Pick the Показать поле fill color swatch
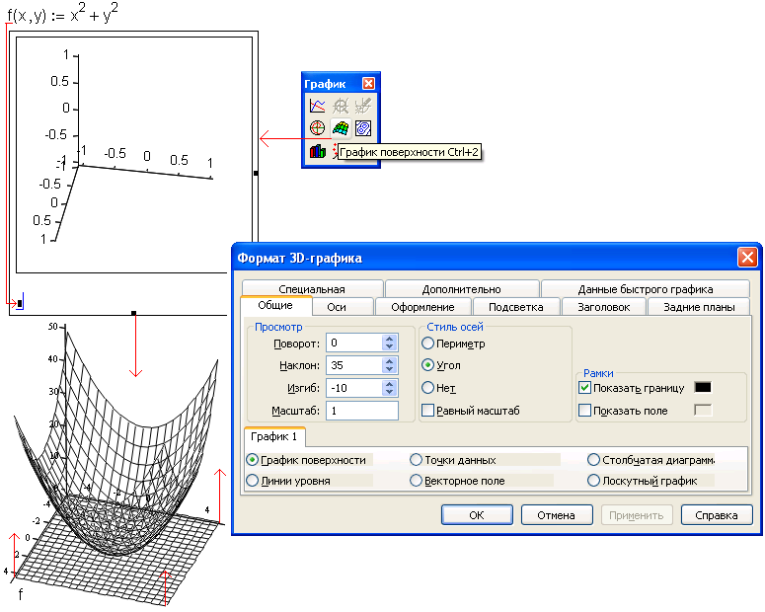The width and height of the screenshot is (765, 612). point(703,410)
